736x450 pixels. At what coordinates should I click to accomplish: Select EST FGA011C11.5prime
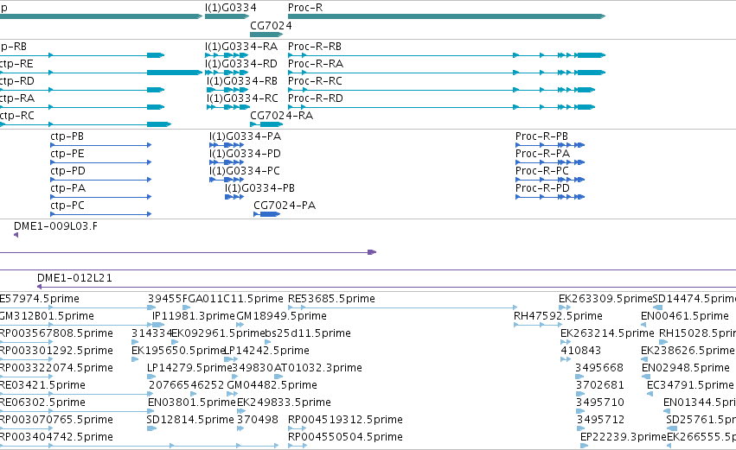[233, 299]
